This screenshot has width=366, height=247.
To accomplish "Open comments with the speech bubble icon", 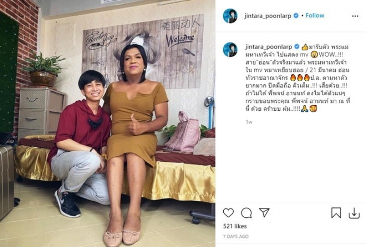I will tap(246, 212).
